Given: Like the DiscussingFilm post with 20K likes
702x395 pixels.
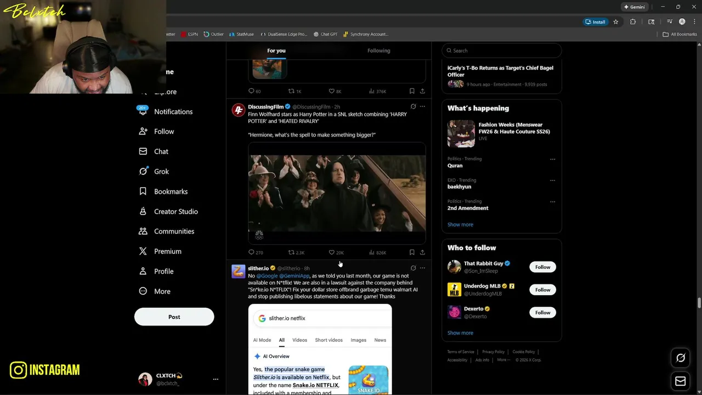Looking at the screenshot, I should click(x=331, y=252).
